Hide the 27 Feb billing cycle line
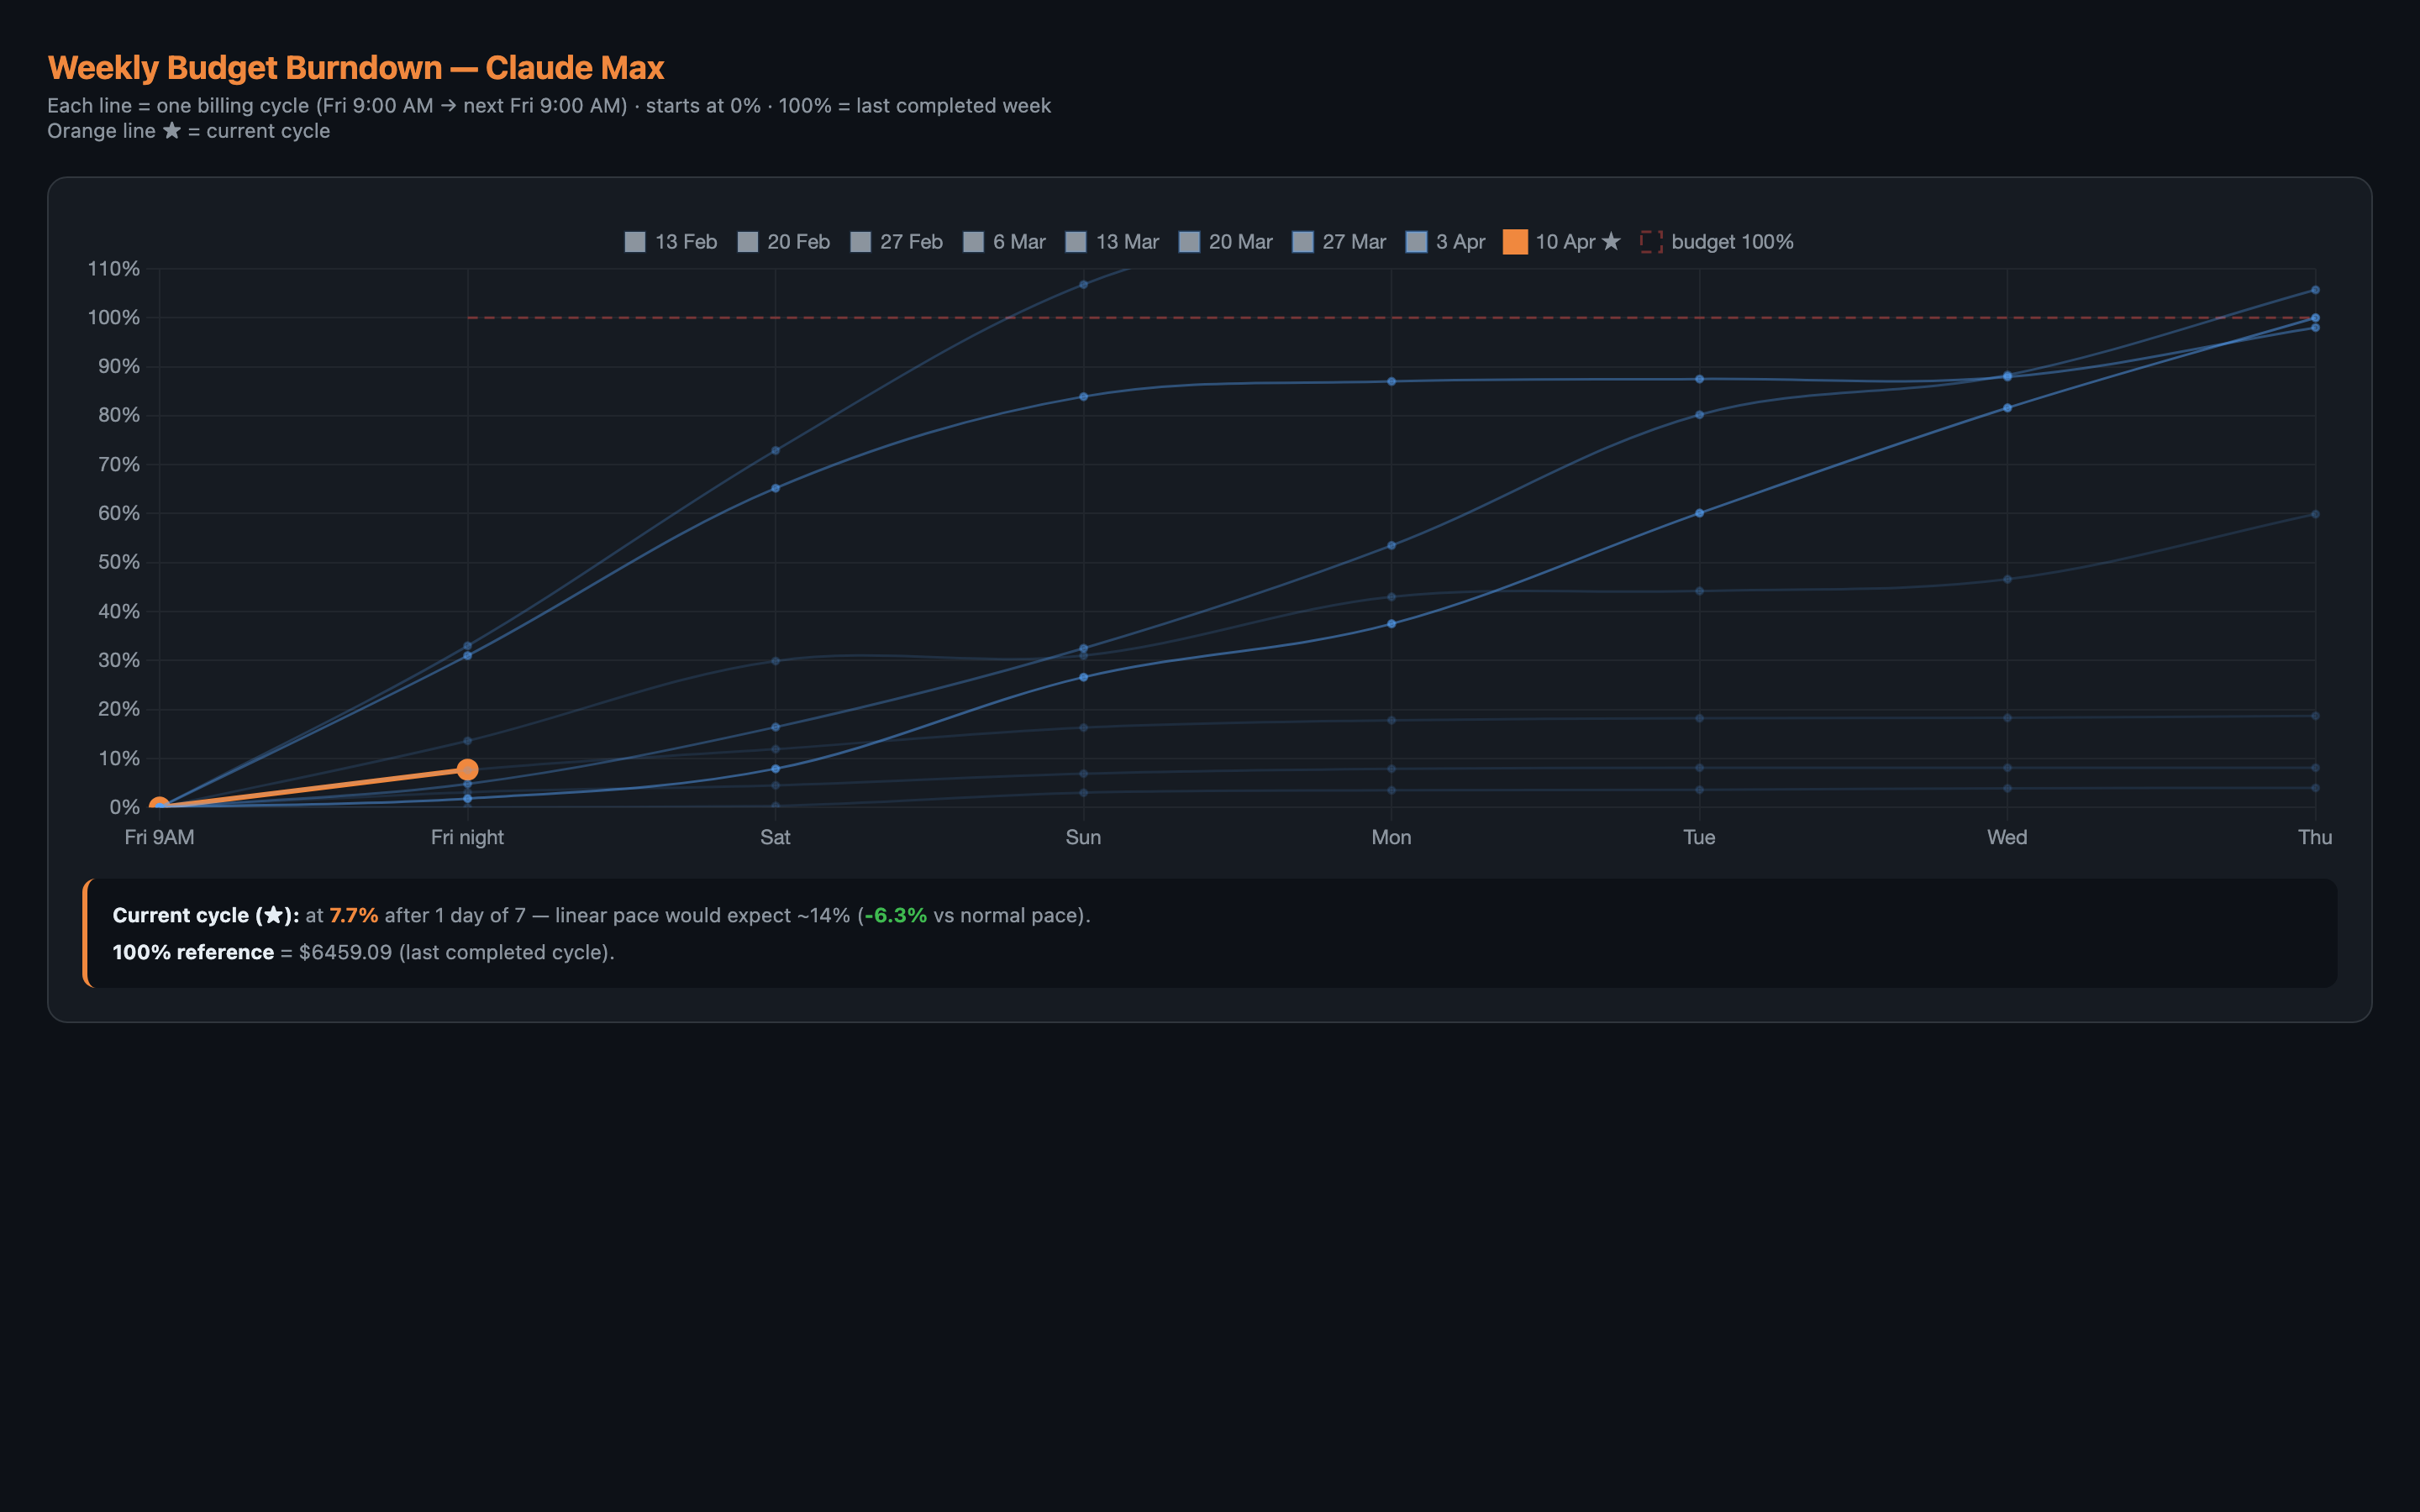The width and height of the screenshot is (2420, 1512). [861, 241]
